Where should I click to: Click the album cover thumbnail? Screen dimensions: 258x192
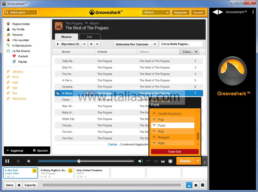pos(59,26)
